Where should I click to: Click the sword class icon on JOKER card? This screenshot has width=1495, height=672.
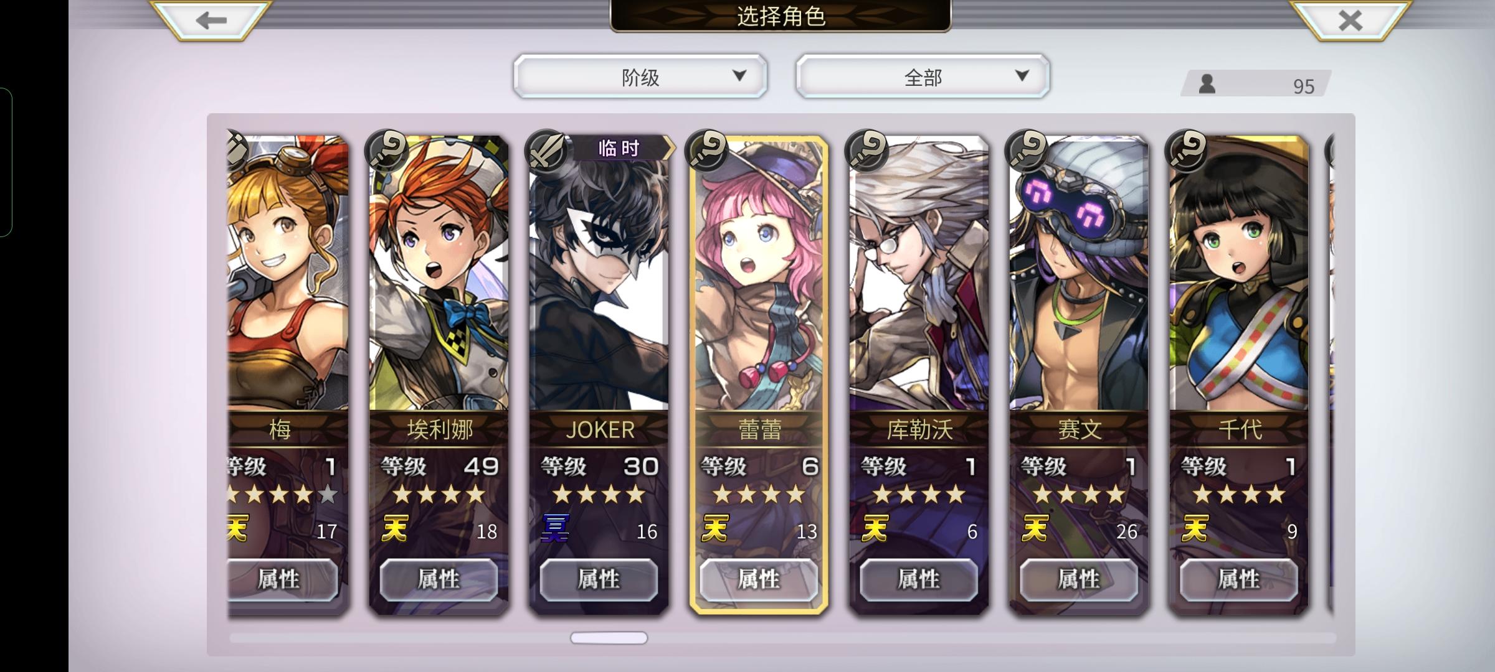click(x=546, y=150)
